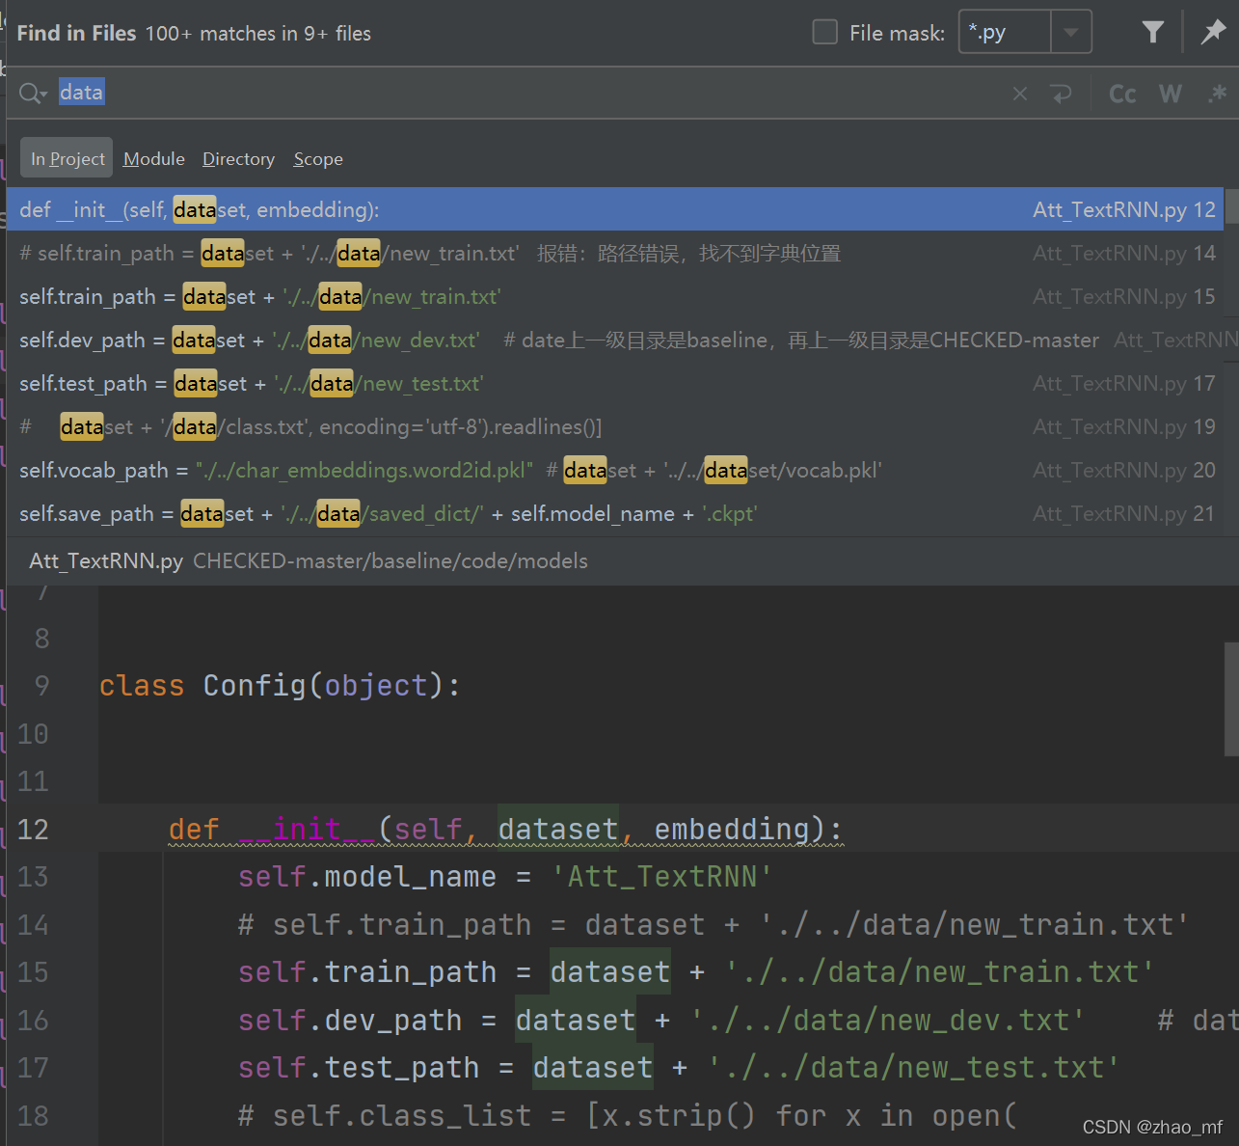The image size is (1239, 1146).
Task: Open the File mask dropdown arrow
Action: pyautogui.click(x=1070, y=33)
